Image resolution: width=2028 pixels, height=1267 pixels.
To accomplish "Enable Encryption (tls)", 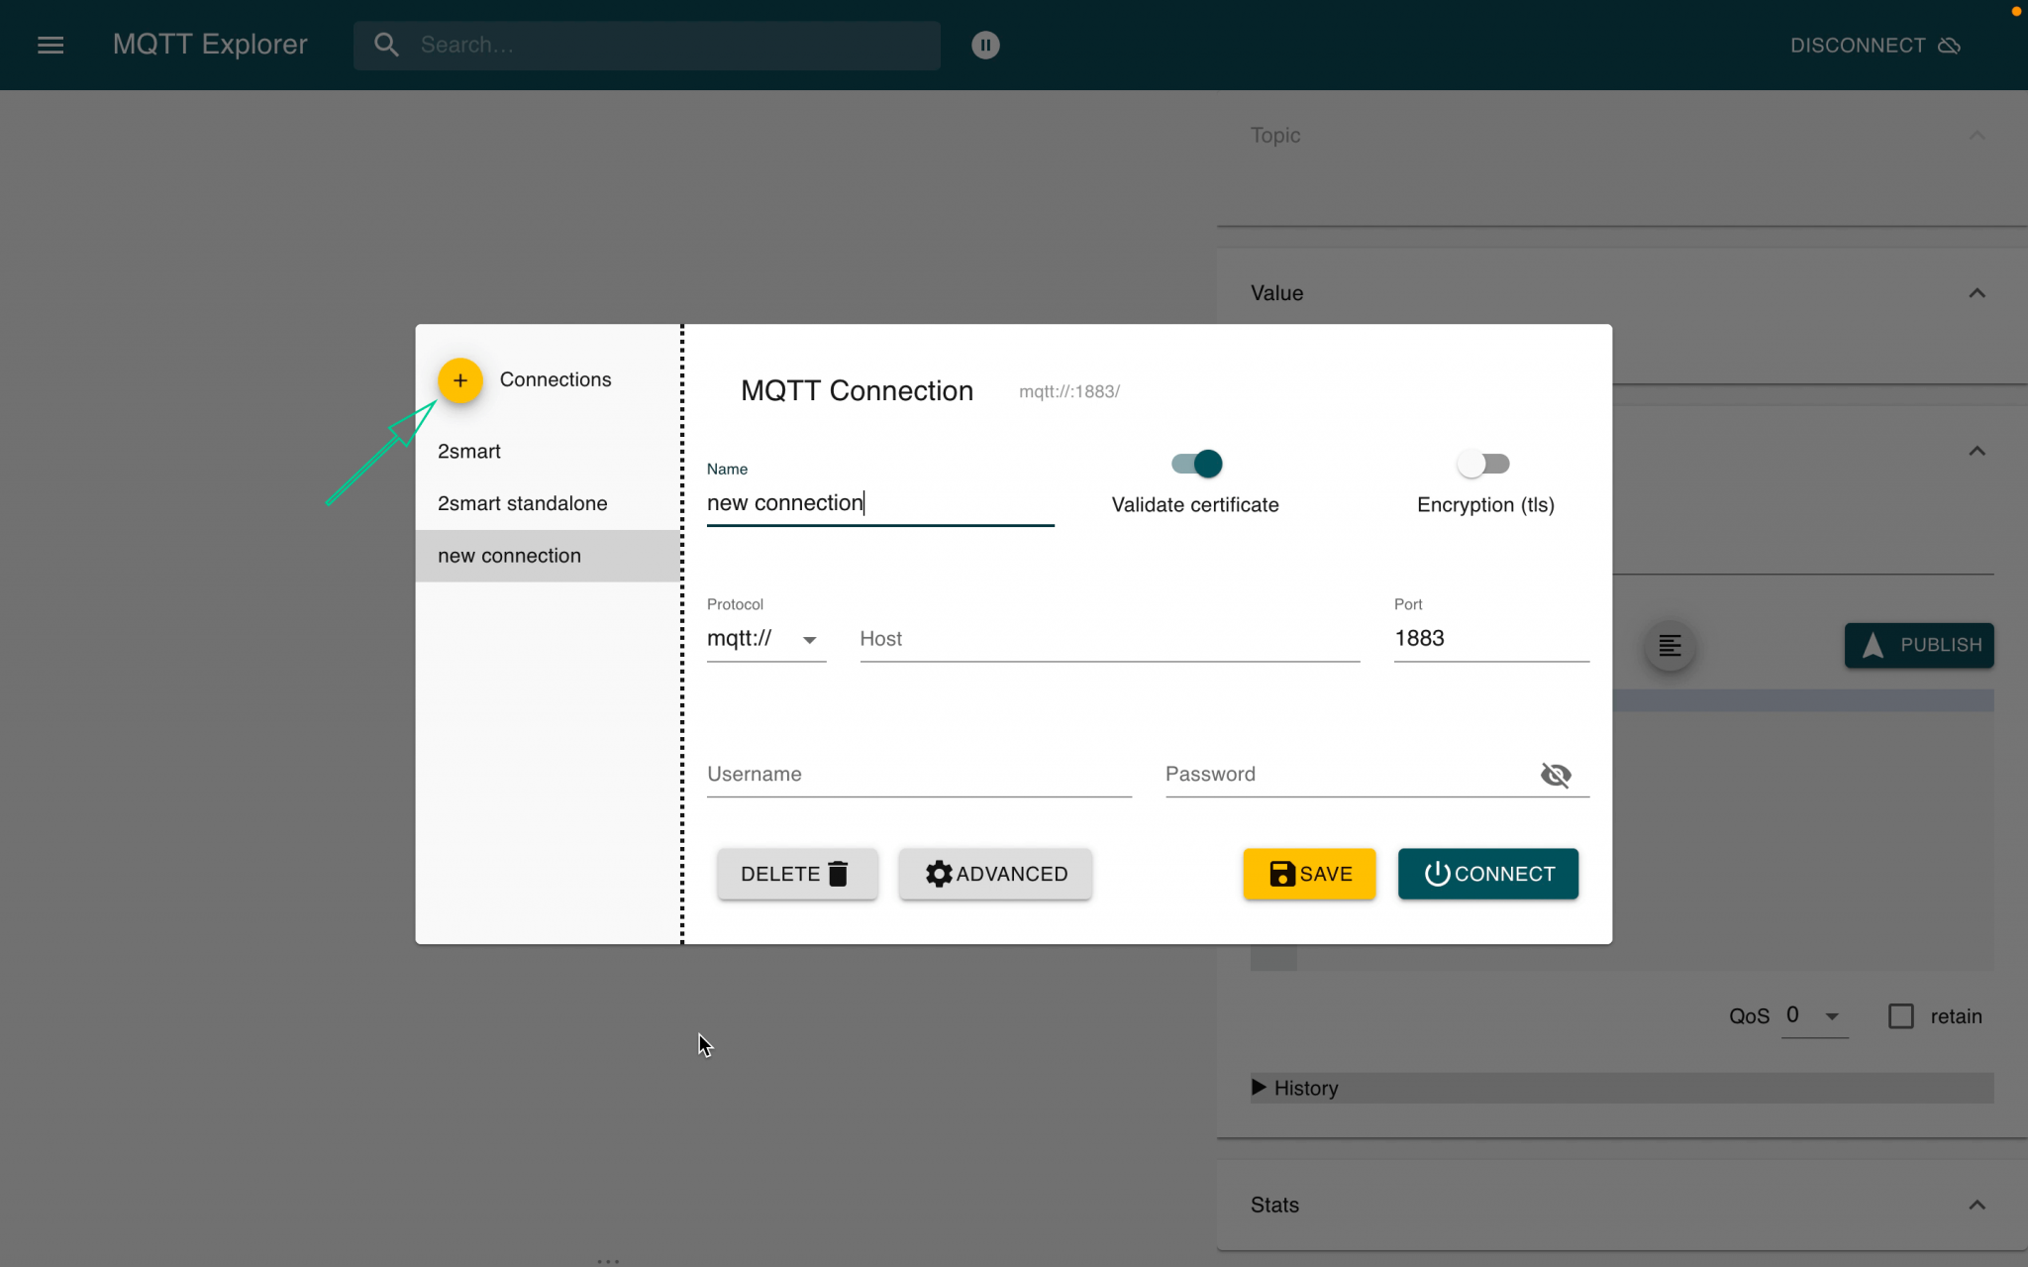I will 1482,464.
